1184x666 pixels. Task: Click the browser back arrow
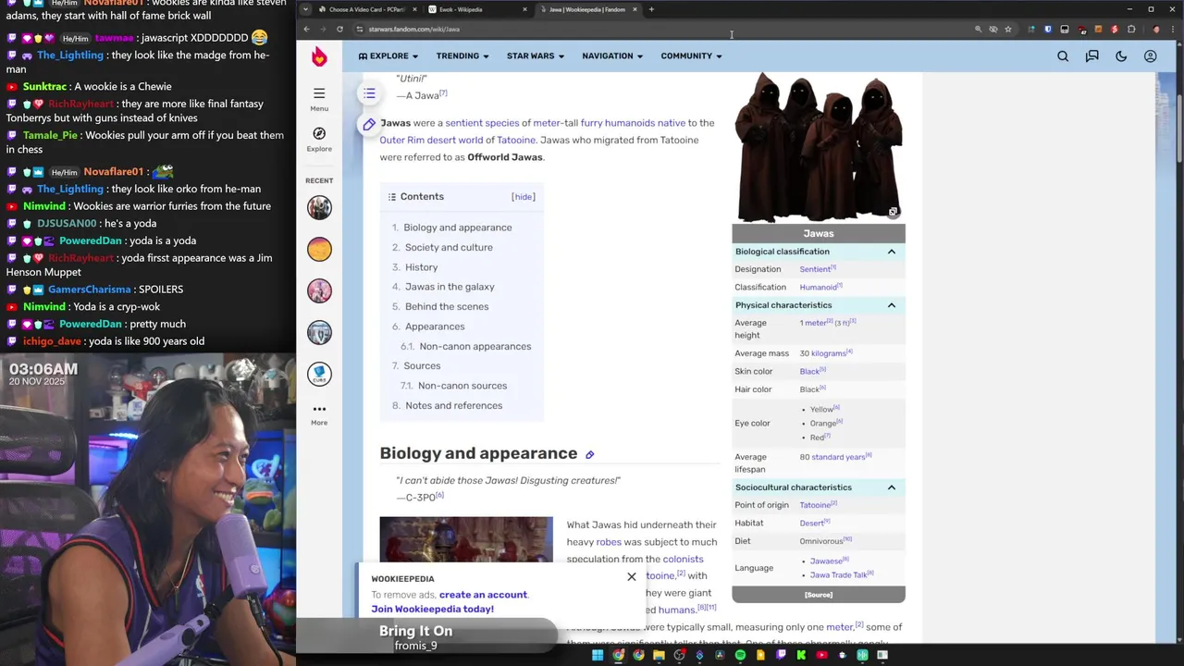pyautogui.click(x=306, y=29)
